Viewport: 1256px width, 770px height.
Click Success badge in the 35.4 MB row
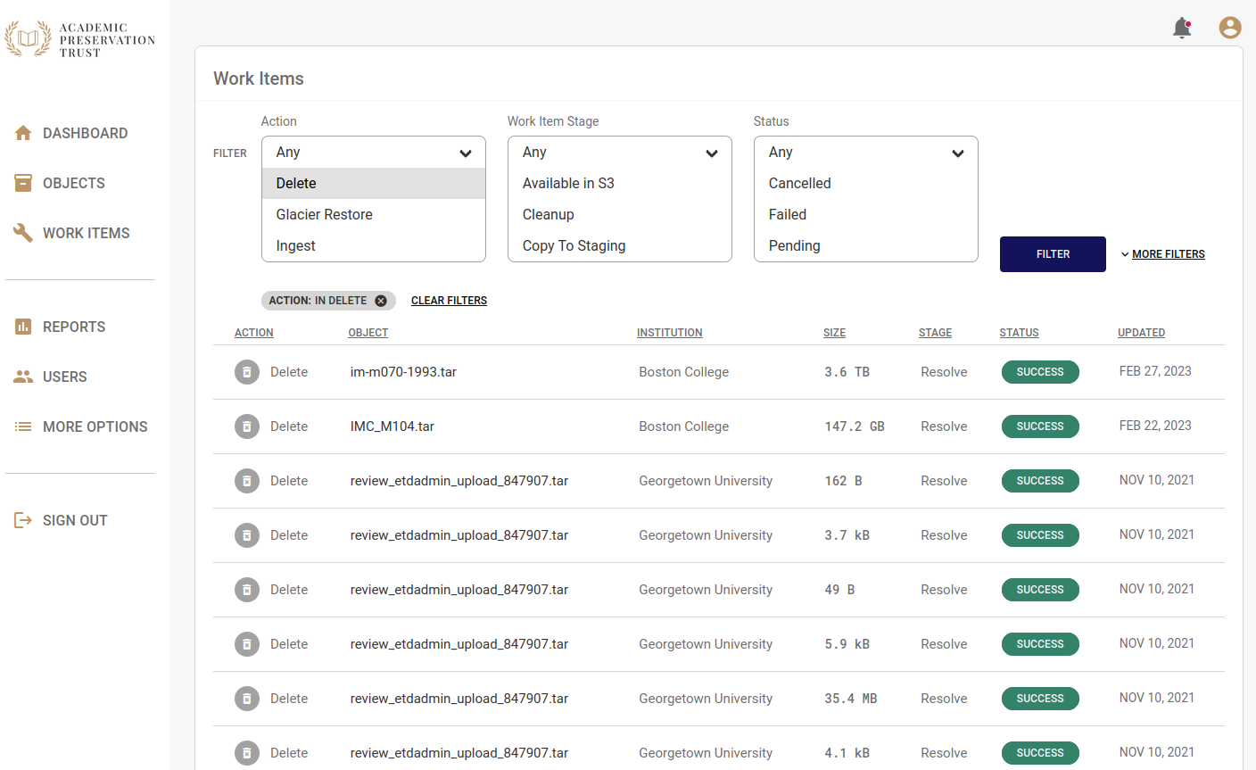[1040, 699]
